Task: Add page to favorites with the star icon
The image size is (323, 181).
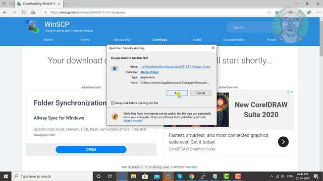Action: click(277, 12)
